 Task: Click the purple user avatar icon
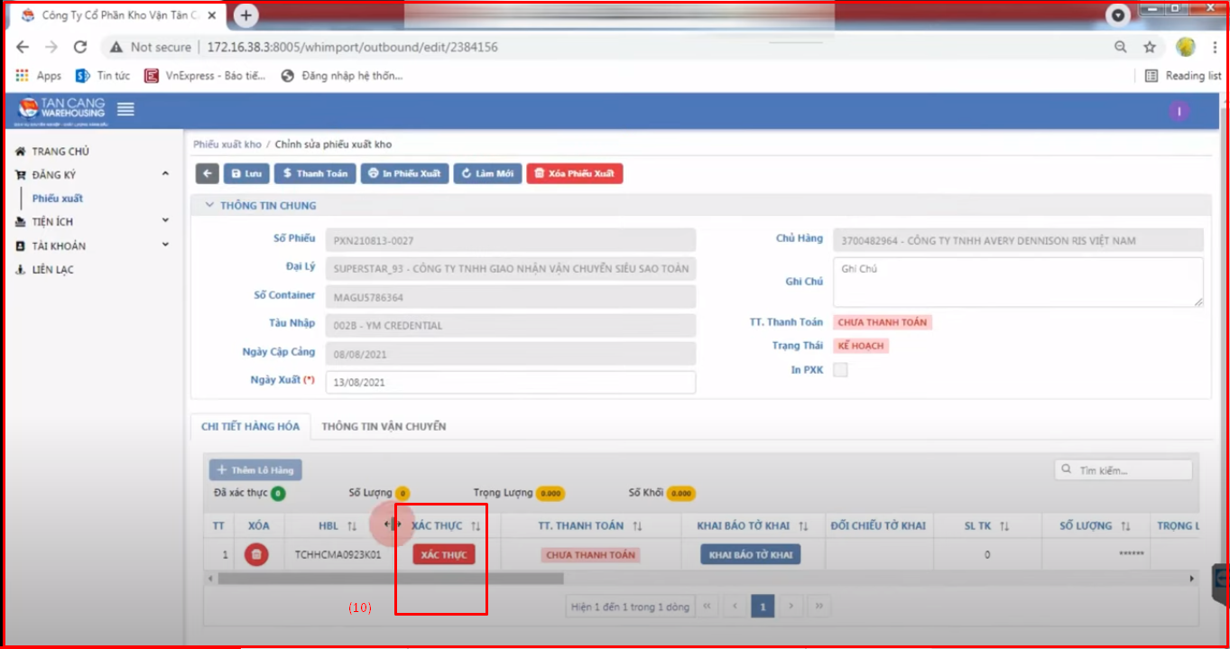tap(1179, 111)
